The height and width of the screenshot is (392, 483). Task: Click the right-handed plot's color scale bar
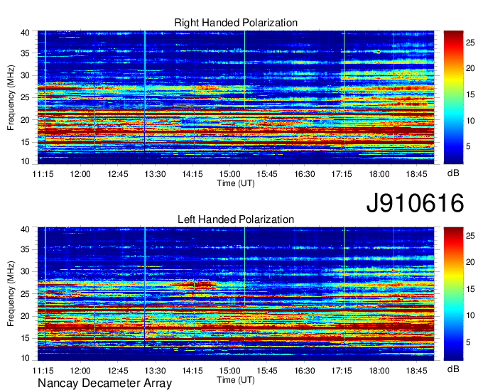(x=453, y=97)
